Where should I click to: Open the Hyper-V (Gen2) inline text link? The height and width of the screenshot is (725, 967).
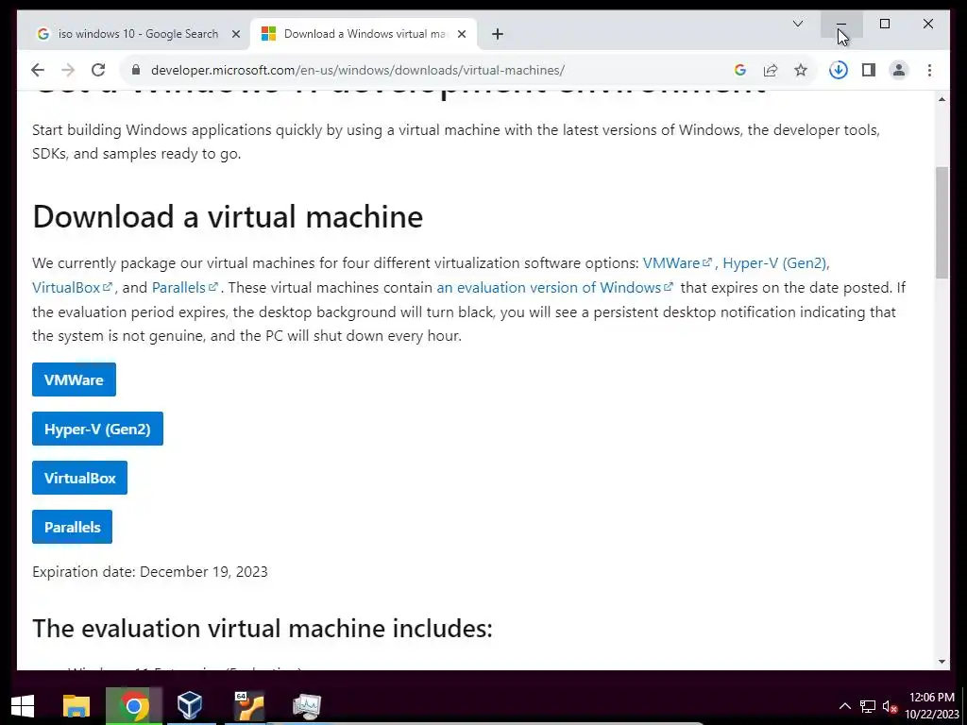pos(776,263)
